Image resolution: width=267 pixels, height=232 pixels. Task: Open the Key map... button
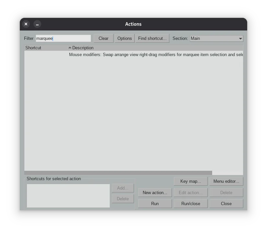coord(190,181)
